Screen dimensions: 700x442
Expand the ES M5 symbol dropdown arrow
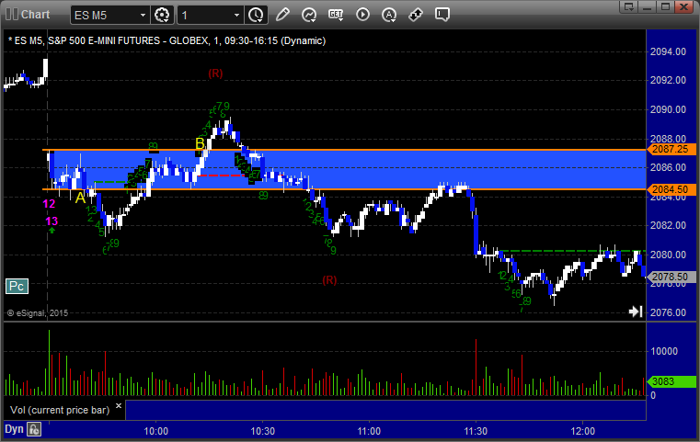pyautogui.click(x=143, y=16)
